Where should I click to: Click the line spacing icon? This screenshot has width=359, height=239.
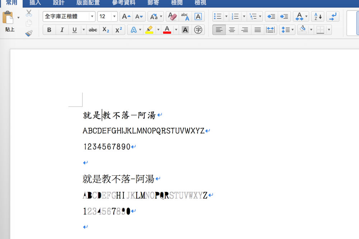pos(285,30)
